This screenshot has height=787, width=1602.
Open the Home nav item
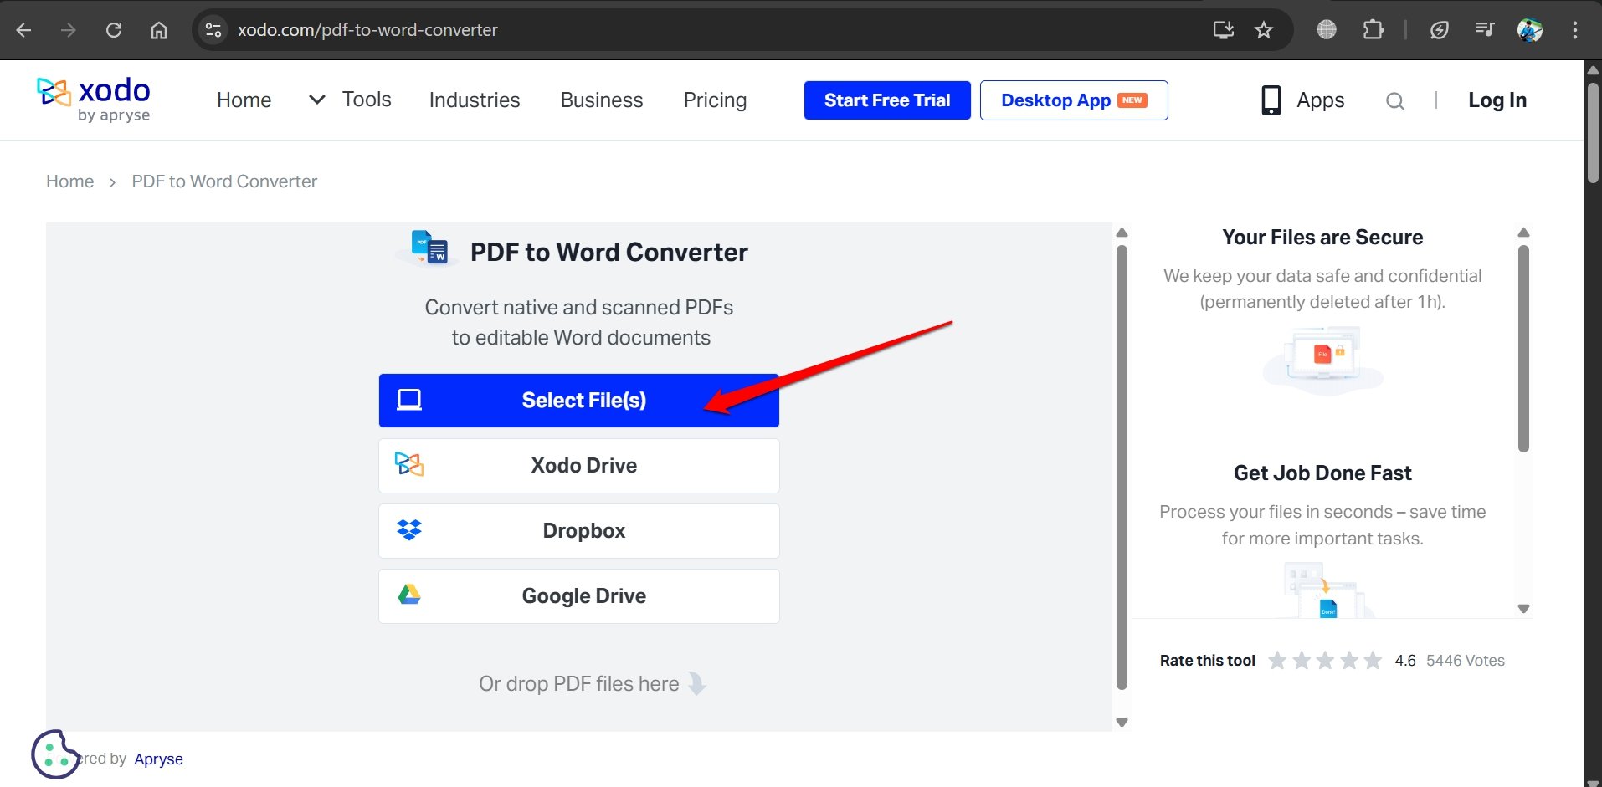click(x=244, y=100)
